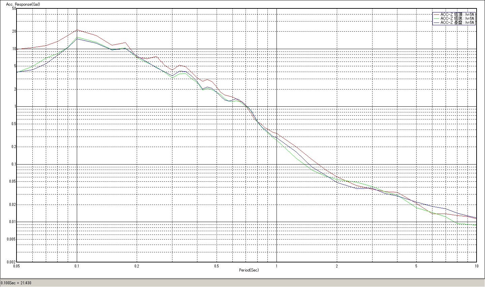Click the 0.002 label on the vertical axis
The height and width of the screenshot is (287, 485).
coord(12,262)
